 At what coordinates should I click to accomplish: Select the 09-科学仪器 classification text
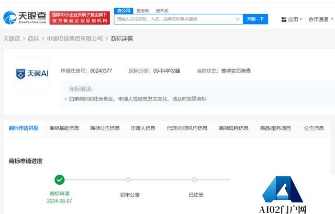tap(166, 71)
